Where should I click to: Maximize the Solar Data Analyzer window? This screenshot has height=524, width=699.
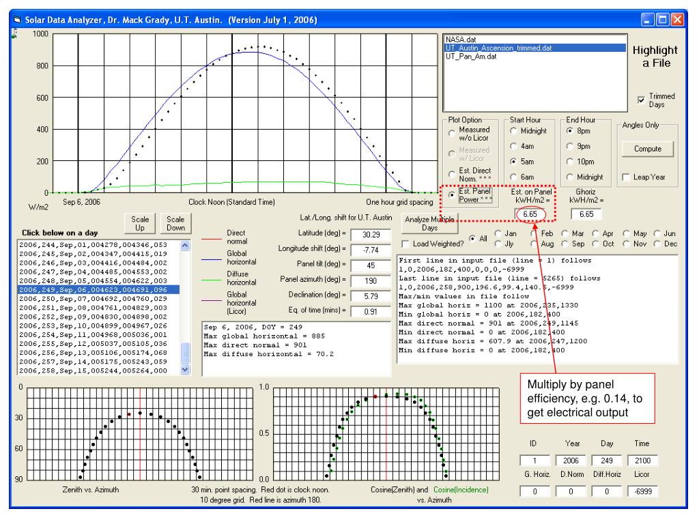662,20
